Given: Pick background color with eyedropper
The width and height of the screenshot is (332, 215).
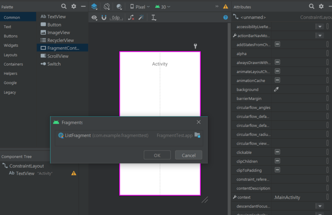Looking at the screenshot, I should point(276,89).
